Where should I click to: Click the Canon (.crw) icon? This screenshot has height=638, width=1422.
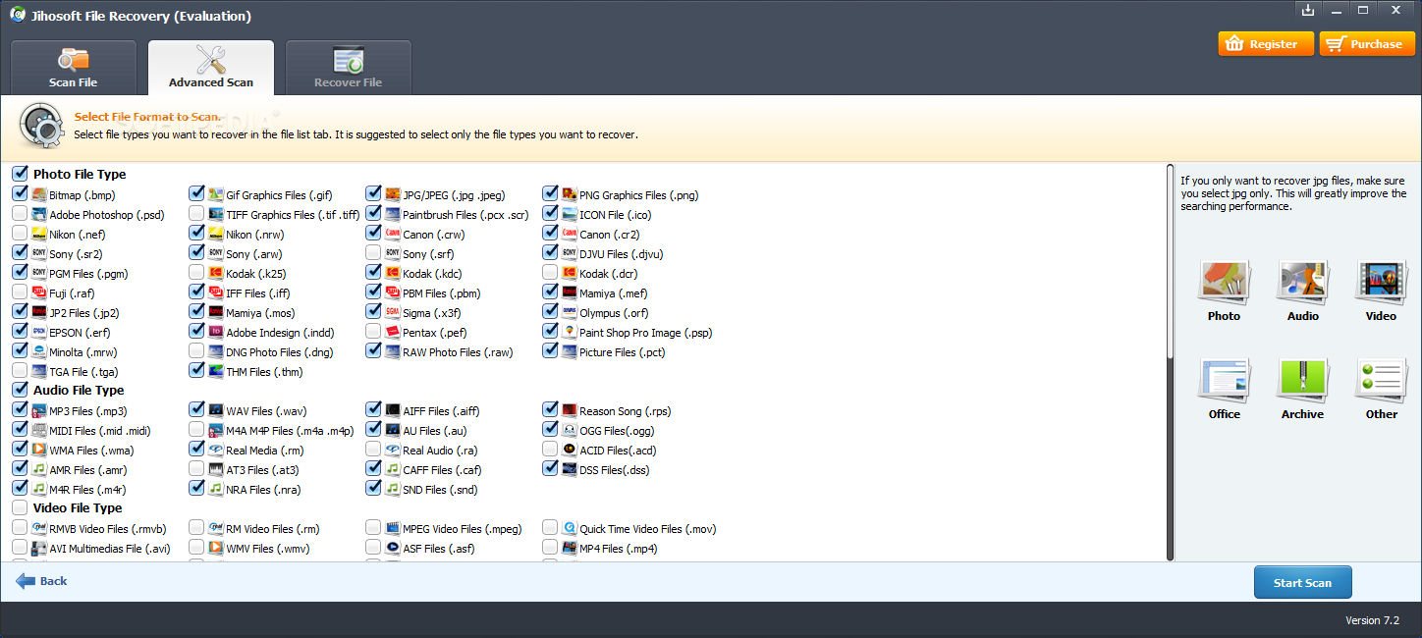click(x=393, y=234)
